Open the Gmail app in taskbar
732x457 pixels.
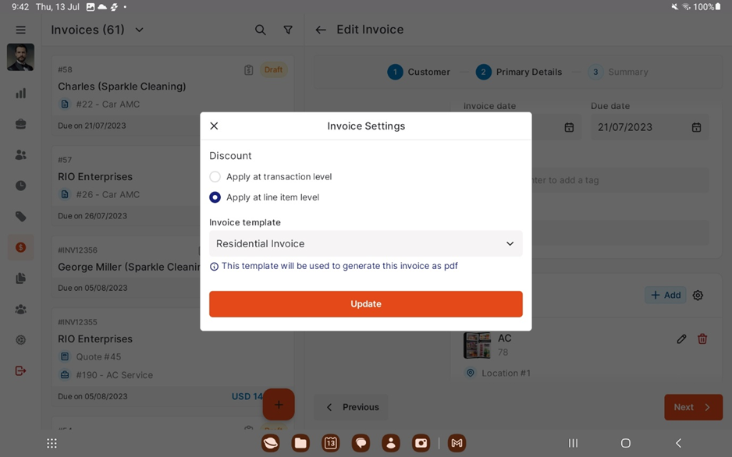coord(457,443)
